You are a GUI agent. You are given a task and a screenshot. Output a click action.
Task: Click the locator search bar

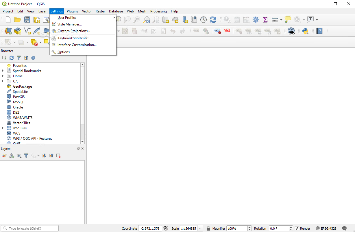click(30, 229)
